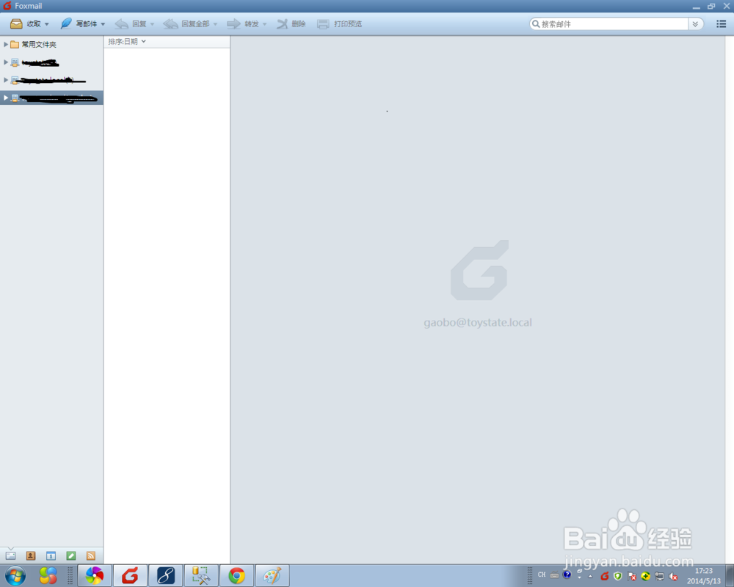This screenshot has height=587, width=734.
Task: Click the green shield security tray icon
Action: point(618,576)
